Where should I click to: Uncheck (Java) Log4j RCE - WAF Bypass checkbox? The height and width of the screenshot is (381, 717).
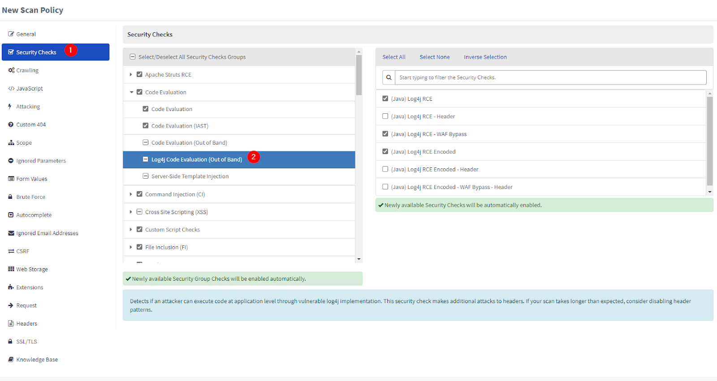(385, 133)
